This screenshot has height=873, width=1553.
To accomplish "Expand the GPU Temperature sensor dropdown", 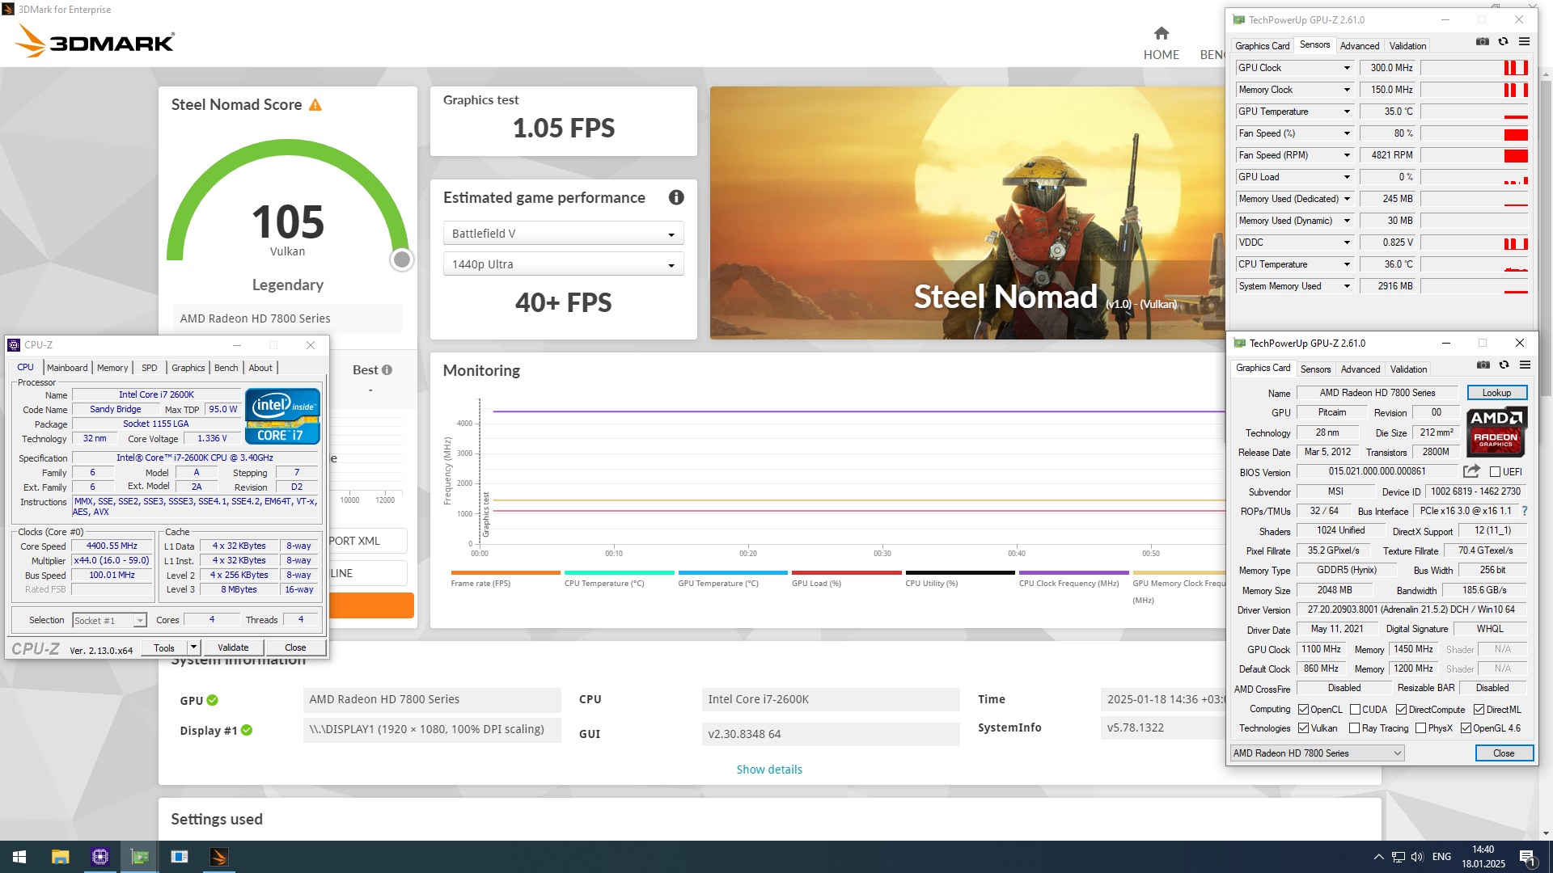I will 1347,112.
